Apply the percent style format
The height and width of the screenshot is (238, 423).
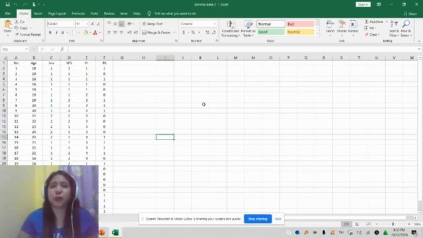pyautogui.click(x=193, y=32)
